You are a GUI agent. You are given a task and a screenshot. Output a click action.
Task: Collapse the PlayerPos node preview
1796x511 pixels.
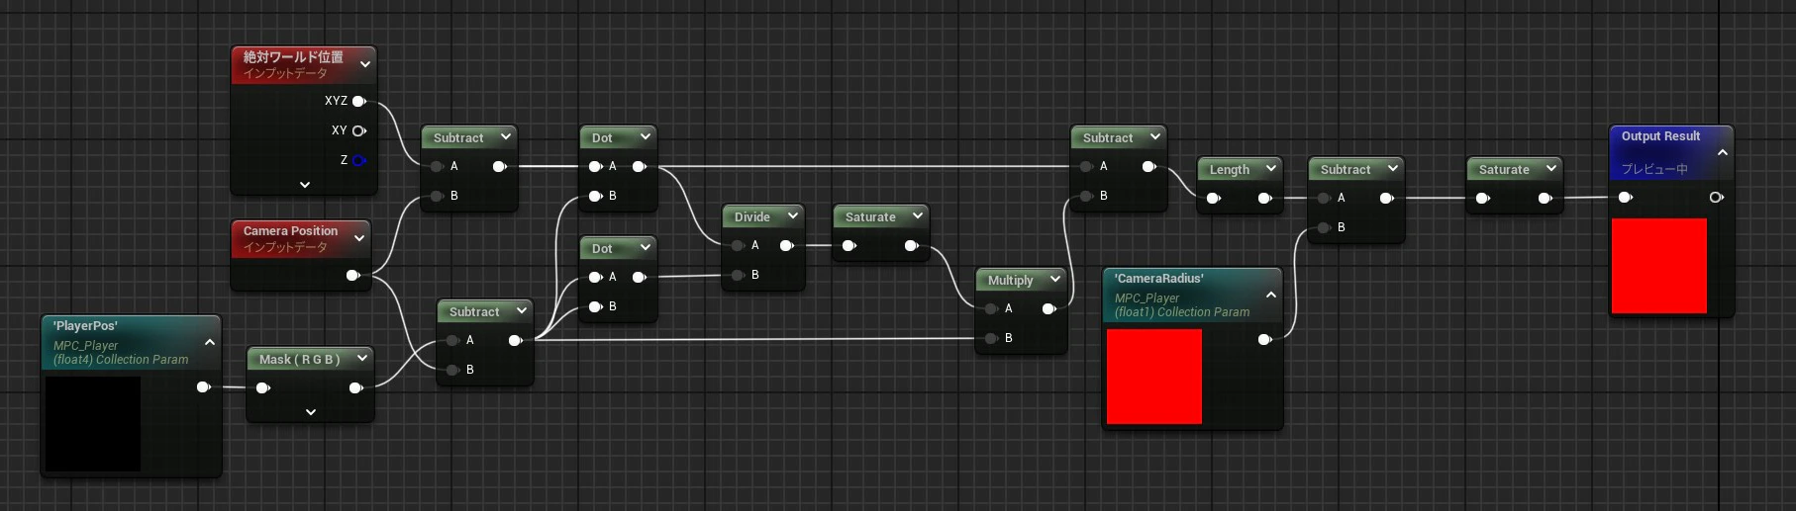[x=210, y=342]
